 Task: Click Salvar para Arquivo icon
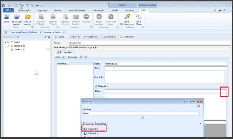[17, 17]
